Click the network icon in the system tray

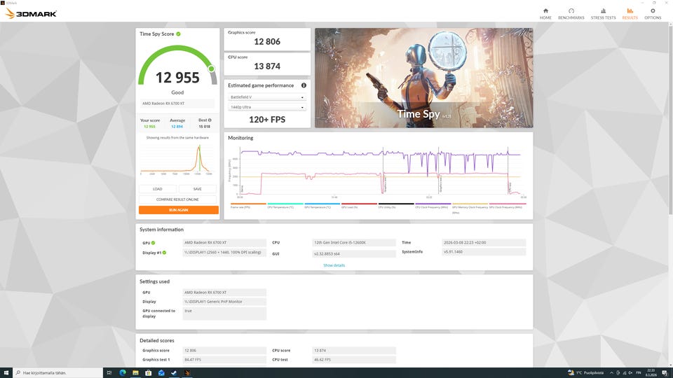pyautogui.click(x=624, y=373)
